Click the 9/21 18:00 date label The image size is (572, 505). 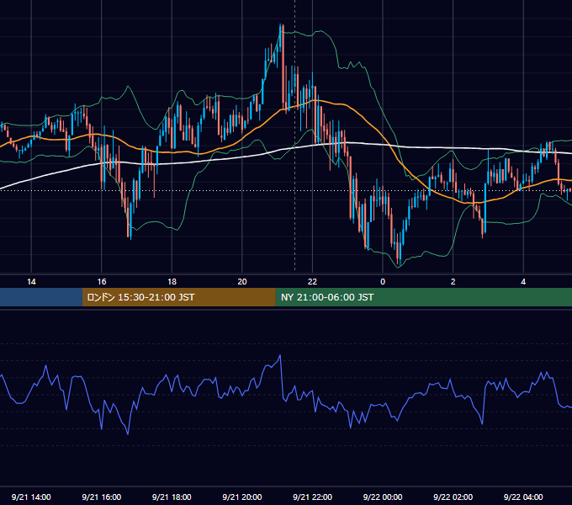click(x=172, y=497)
